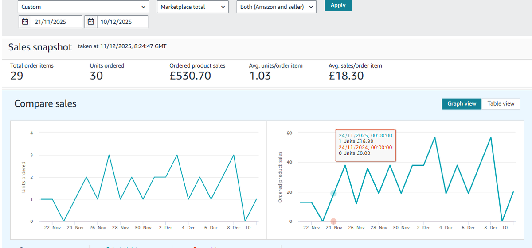This screenshot has width=532, height=248.
Task: Click 2. Dec label on Ordered product sales chart
Action: [423, 228]
